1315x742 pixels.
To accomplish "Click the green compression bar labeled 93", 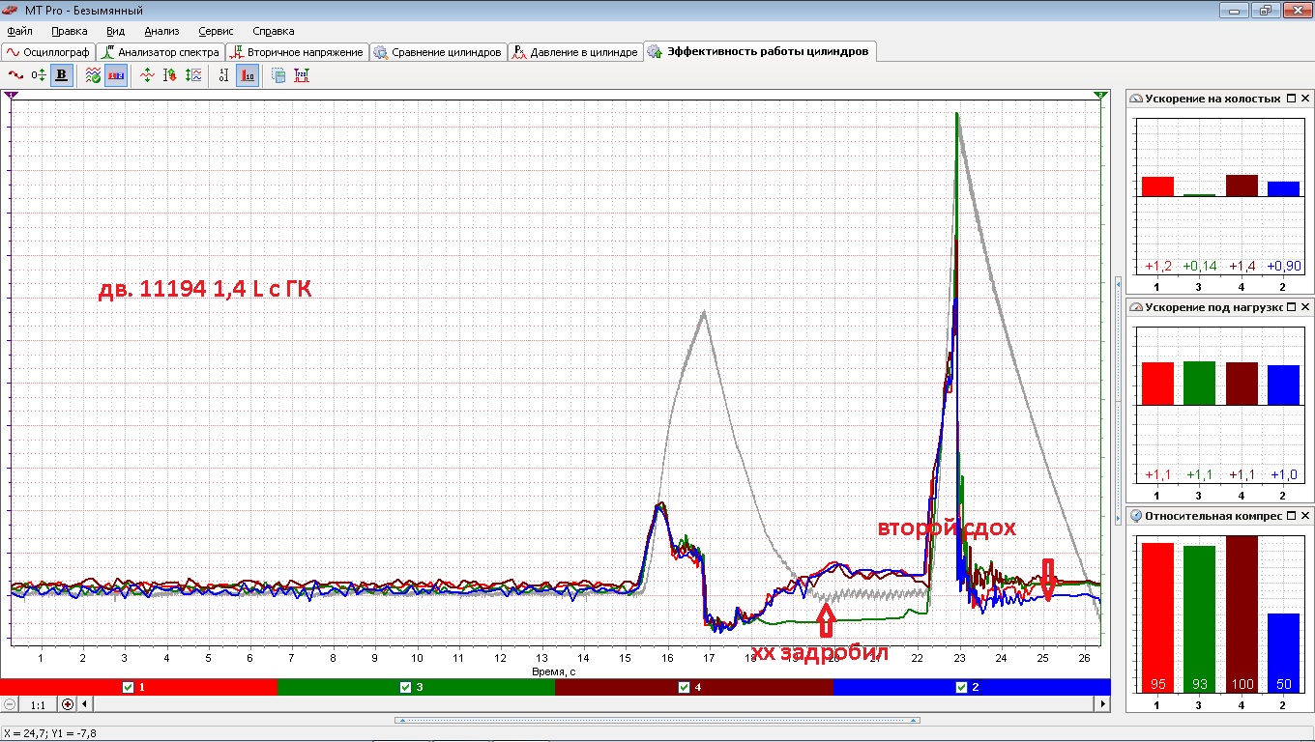I will coord(1200,619).
